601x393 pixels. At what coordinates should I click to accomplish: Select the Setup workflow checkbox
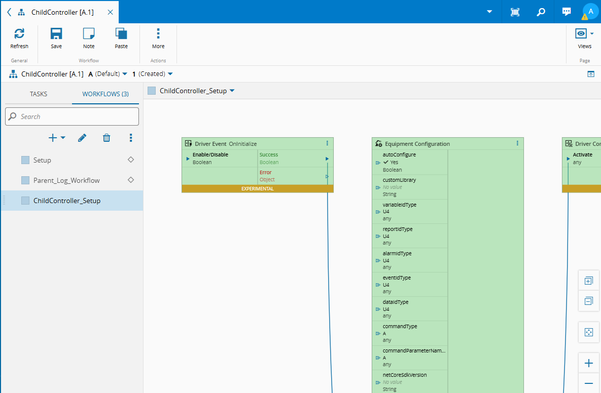(25, 160)
